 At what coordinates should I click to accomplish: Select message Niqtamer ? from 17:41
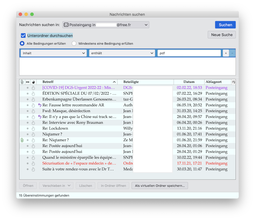coord(127,134)
